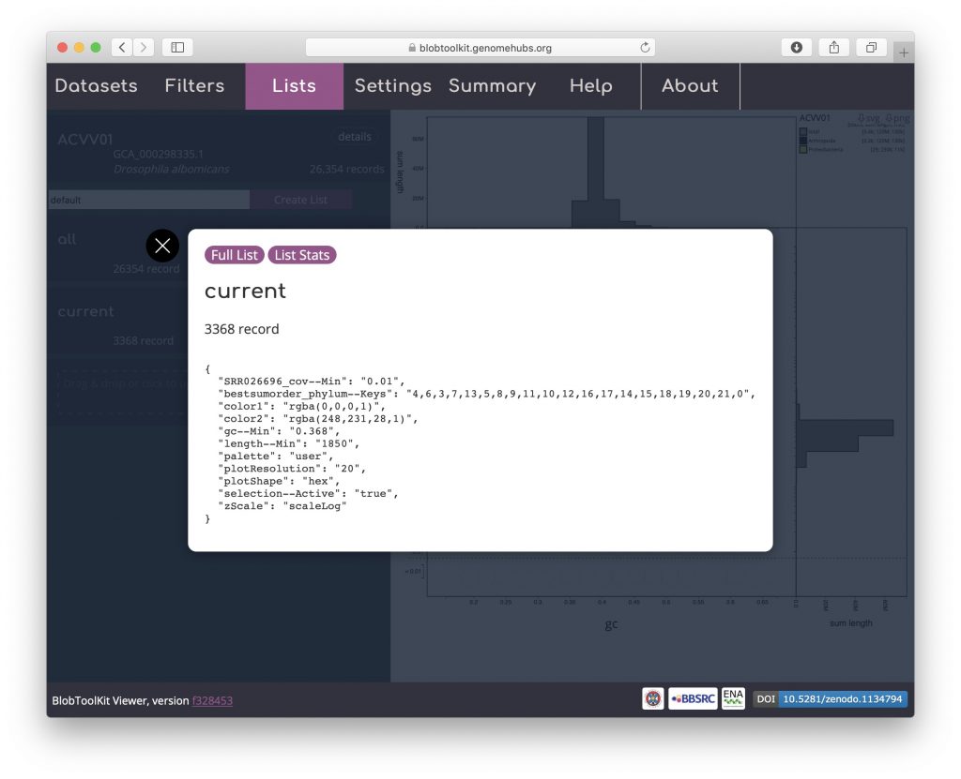Add a new tab with plus
961x779 pixels.
coord(904,52)
